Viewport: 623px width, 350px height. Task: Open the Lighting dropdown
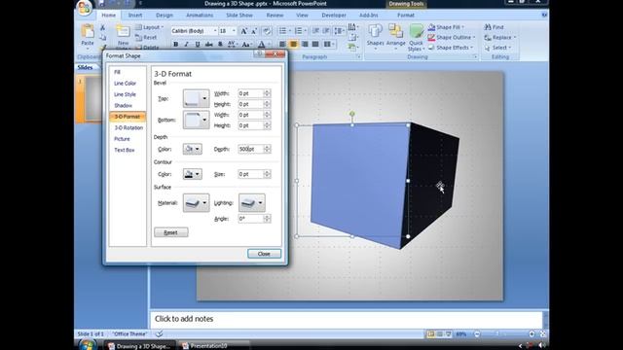coord(251,203)
